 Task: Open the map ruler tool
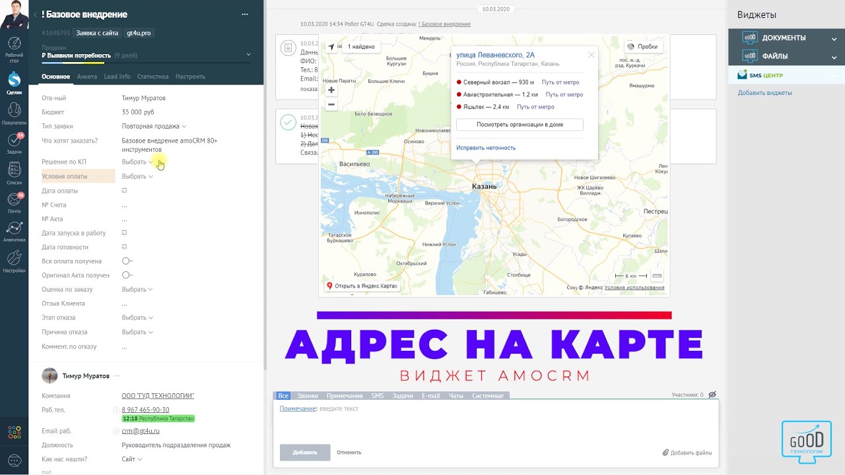656,276
